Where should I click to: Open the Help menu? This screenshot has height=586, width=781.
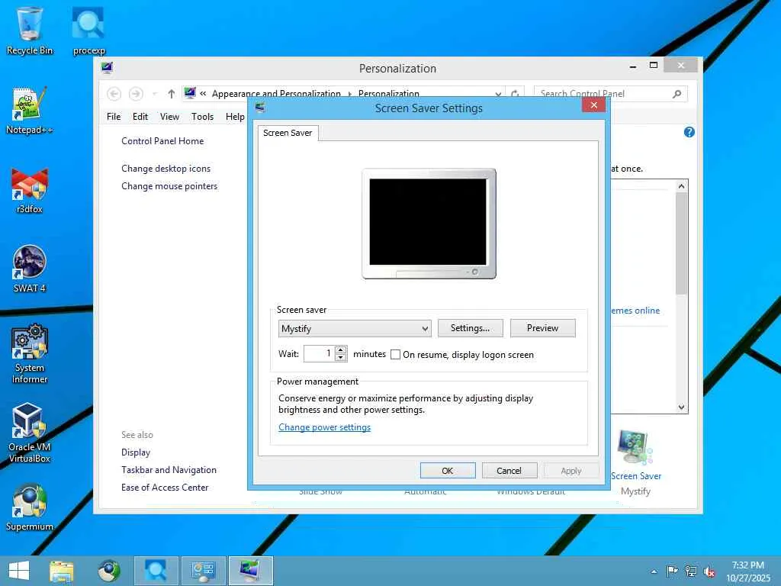pos(235,117)
